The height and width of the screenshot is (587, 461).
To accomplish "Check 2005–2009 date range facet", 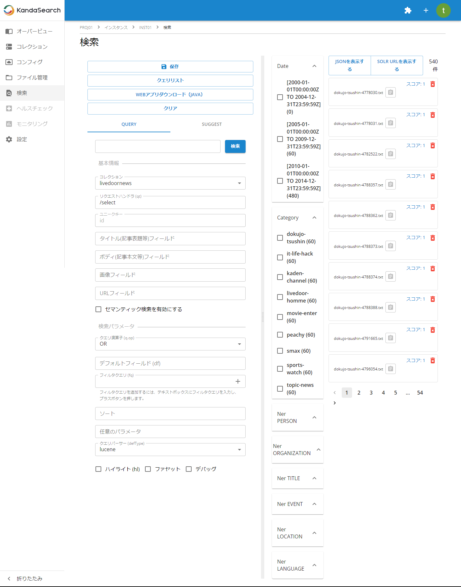I will (280, 139).
